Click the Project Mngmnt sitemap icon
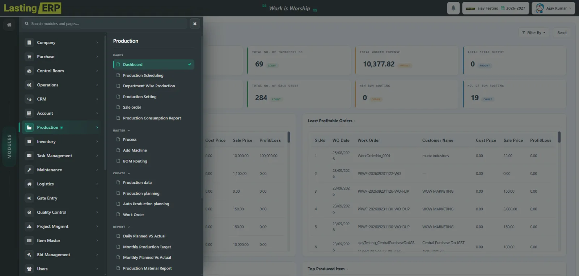Image resolution: width=579 pixels, height=276 pixels. tap(29, 227)
